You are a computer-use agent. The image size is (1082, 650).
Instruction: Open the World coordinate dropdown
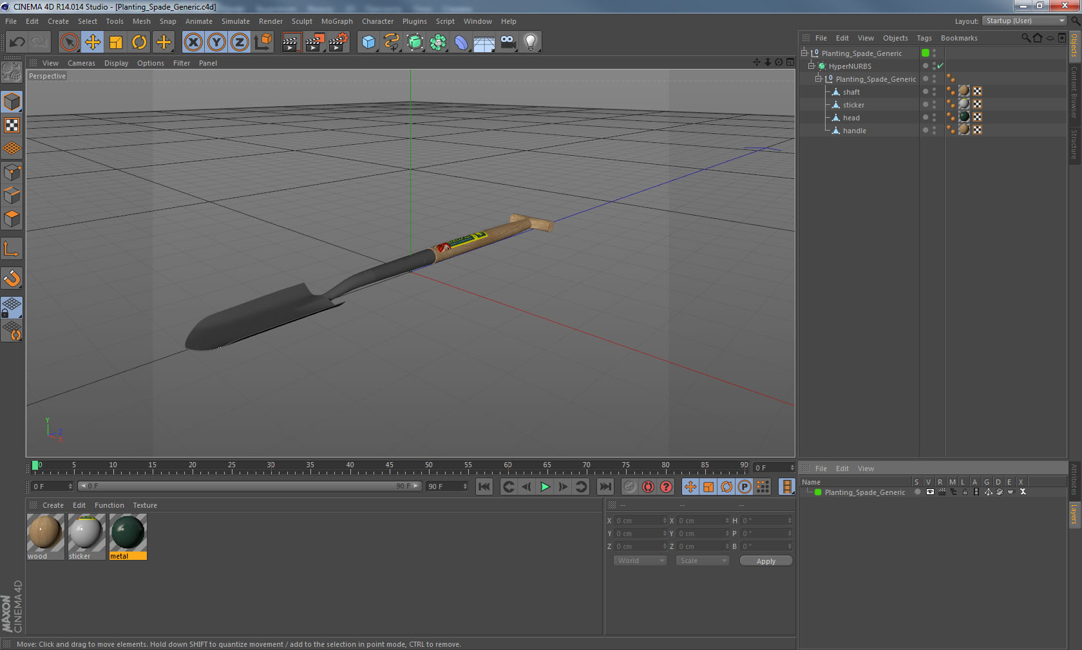tap(640, 561)
